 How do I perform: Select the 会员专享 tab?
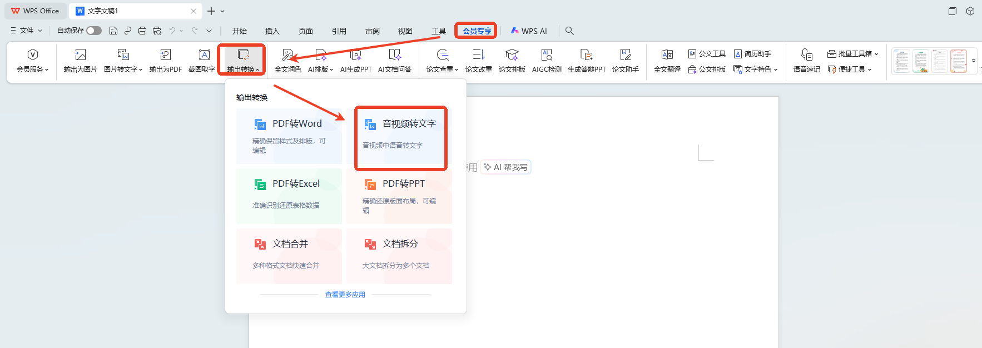coord(477,31)
